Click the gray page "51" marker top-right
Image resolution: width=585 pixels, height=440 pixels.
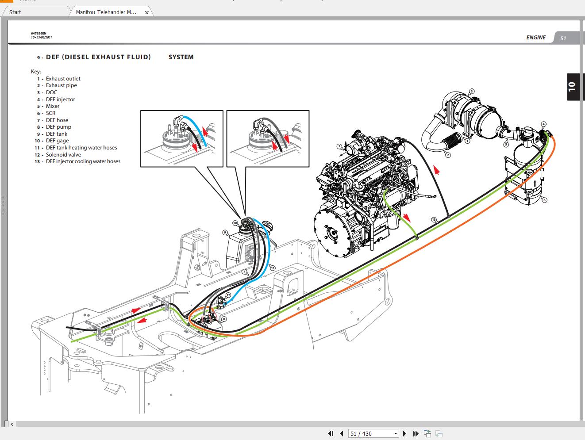(x=564, y=38)
